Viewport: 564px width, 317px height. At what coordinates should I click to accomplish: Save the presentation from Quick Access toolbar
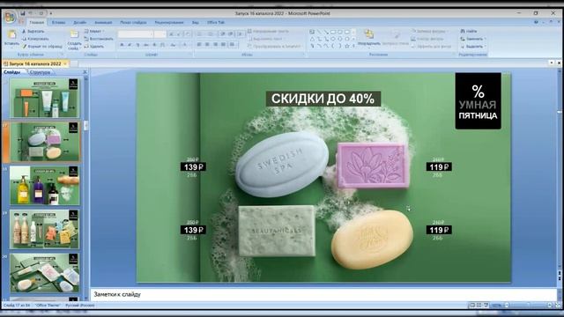click(23, 13)
